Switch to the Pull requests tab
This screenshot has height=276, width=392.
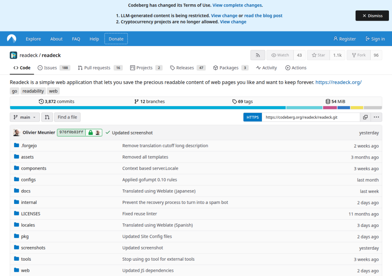click(100, 67)
